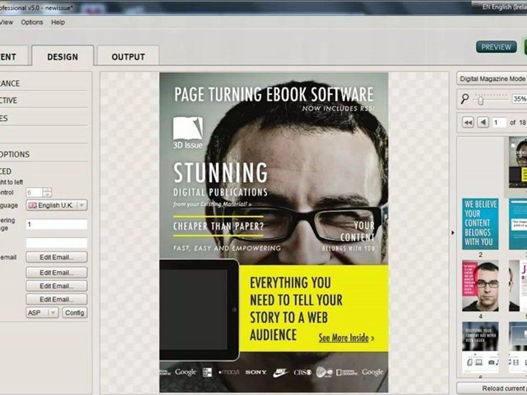Click the current page number field
This screenshot has width=527, height=395.
coord(499,122)
